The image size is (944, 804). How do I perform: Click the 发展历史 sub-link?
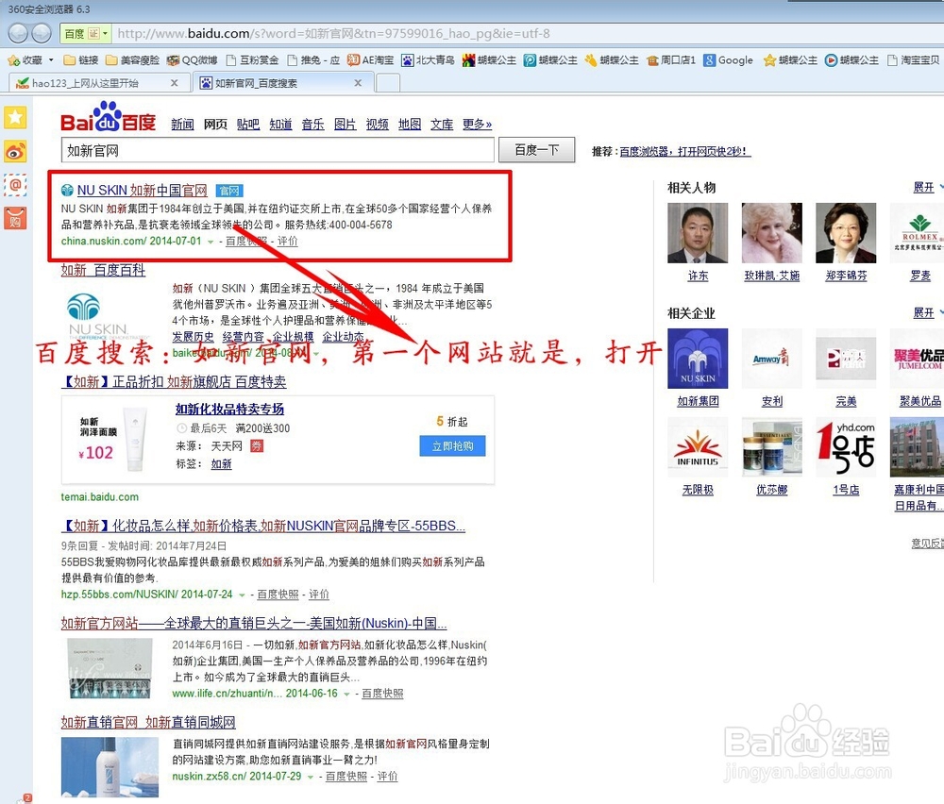[193, 336]
